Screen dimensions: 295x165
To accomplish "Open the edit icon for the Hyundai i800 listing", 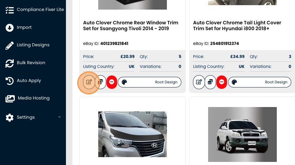I will (199, 82).
